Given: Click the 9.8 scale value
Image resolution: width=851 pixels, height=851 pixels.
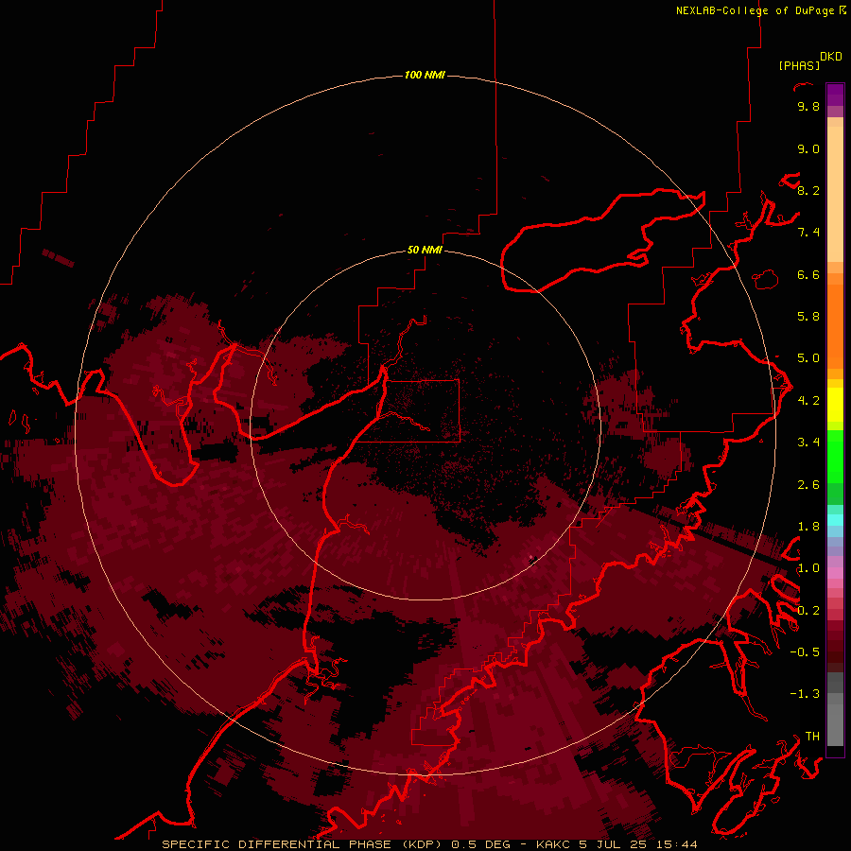Looking at the screenshot, I should pos(808,106).
